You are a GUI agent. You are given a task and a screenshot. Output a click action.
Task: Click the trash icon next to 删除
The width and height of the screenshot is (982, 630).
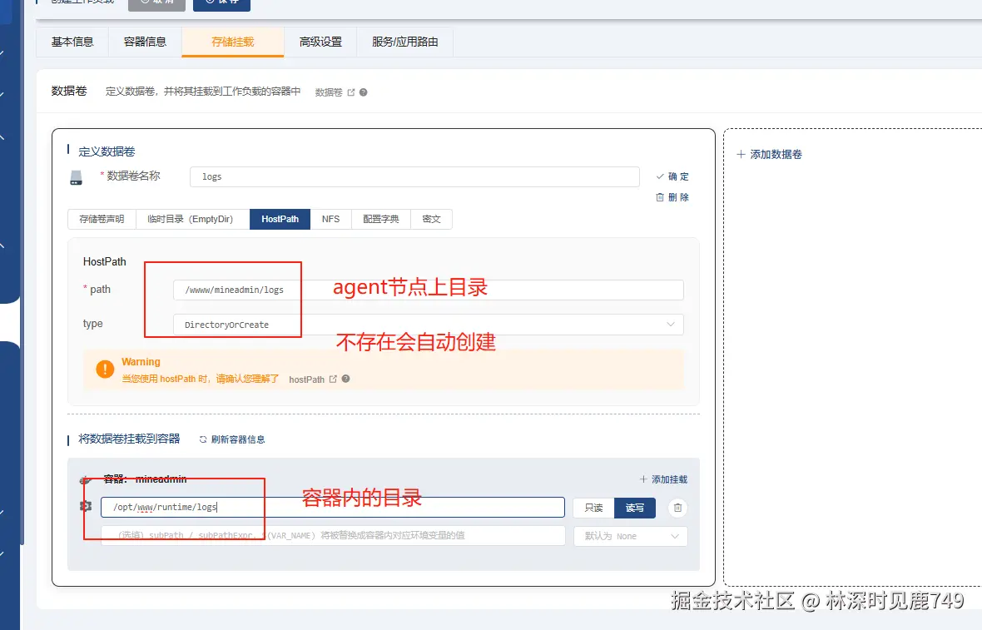(660, 197)
